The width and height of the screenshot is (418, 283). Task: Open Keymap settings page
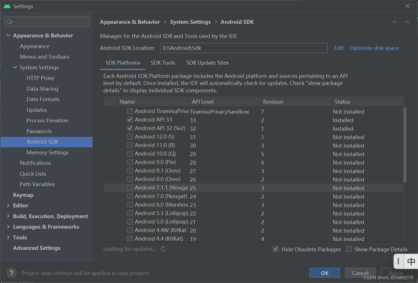23,195
